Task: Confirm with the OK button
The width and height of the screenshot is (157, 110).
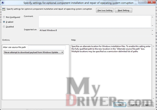Action: click(x=120, y=105)
